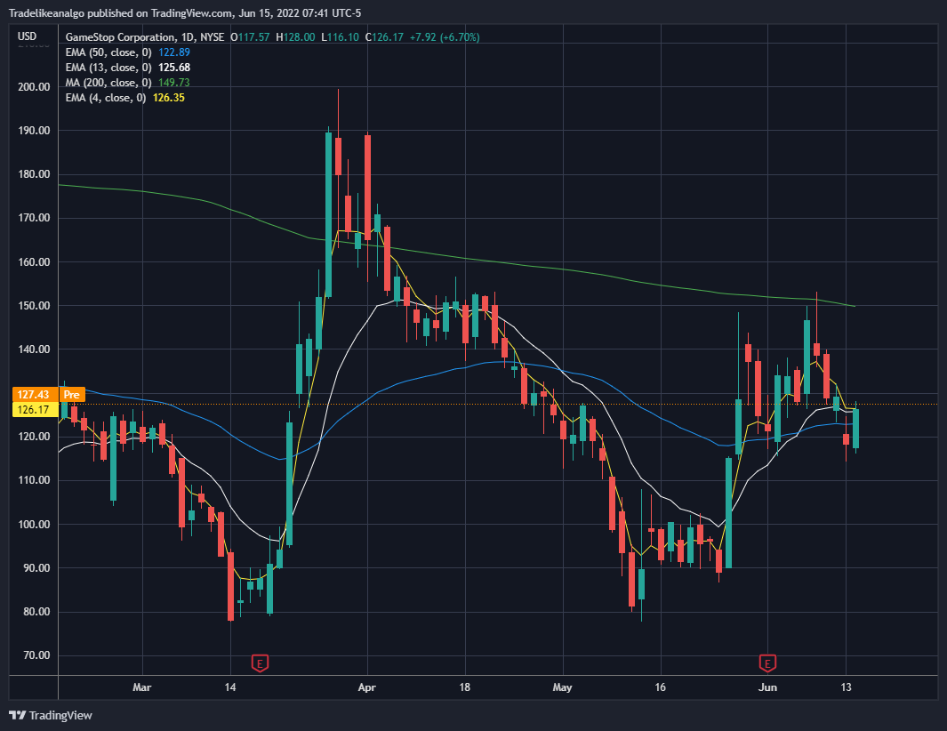This screenshot has width=947, height=731.
Task: Click the 14 date label on time axis
Action: tap(229, 687)
